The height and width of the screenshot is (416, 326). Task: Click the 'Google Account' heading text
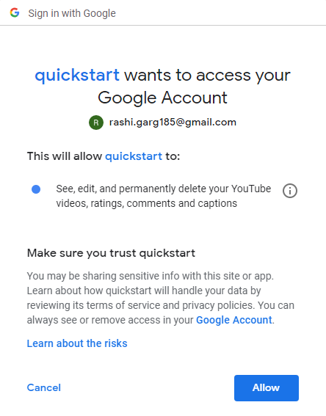(x=162, y=98)
